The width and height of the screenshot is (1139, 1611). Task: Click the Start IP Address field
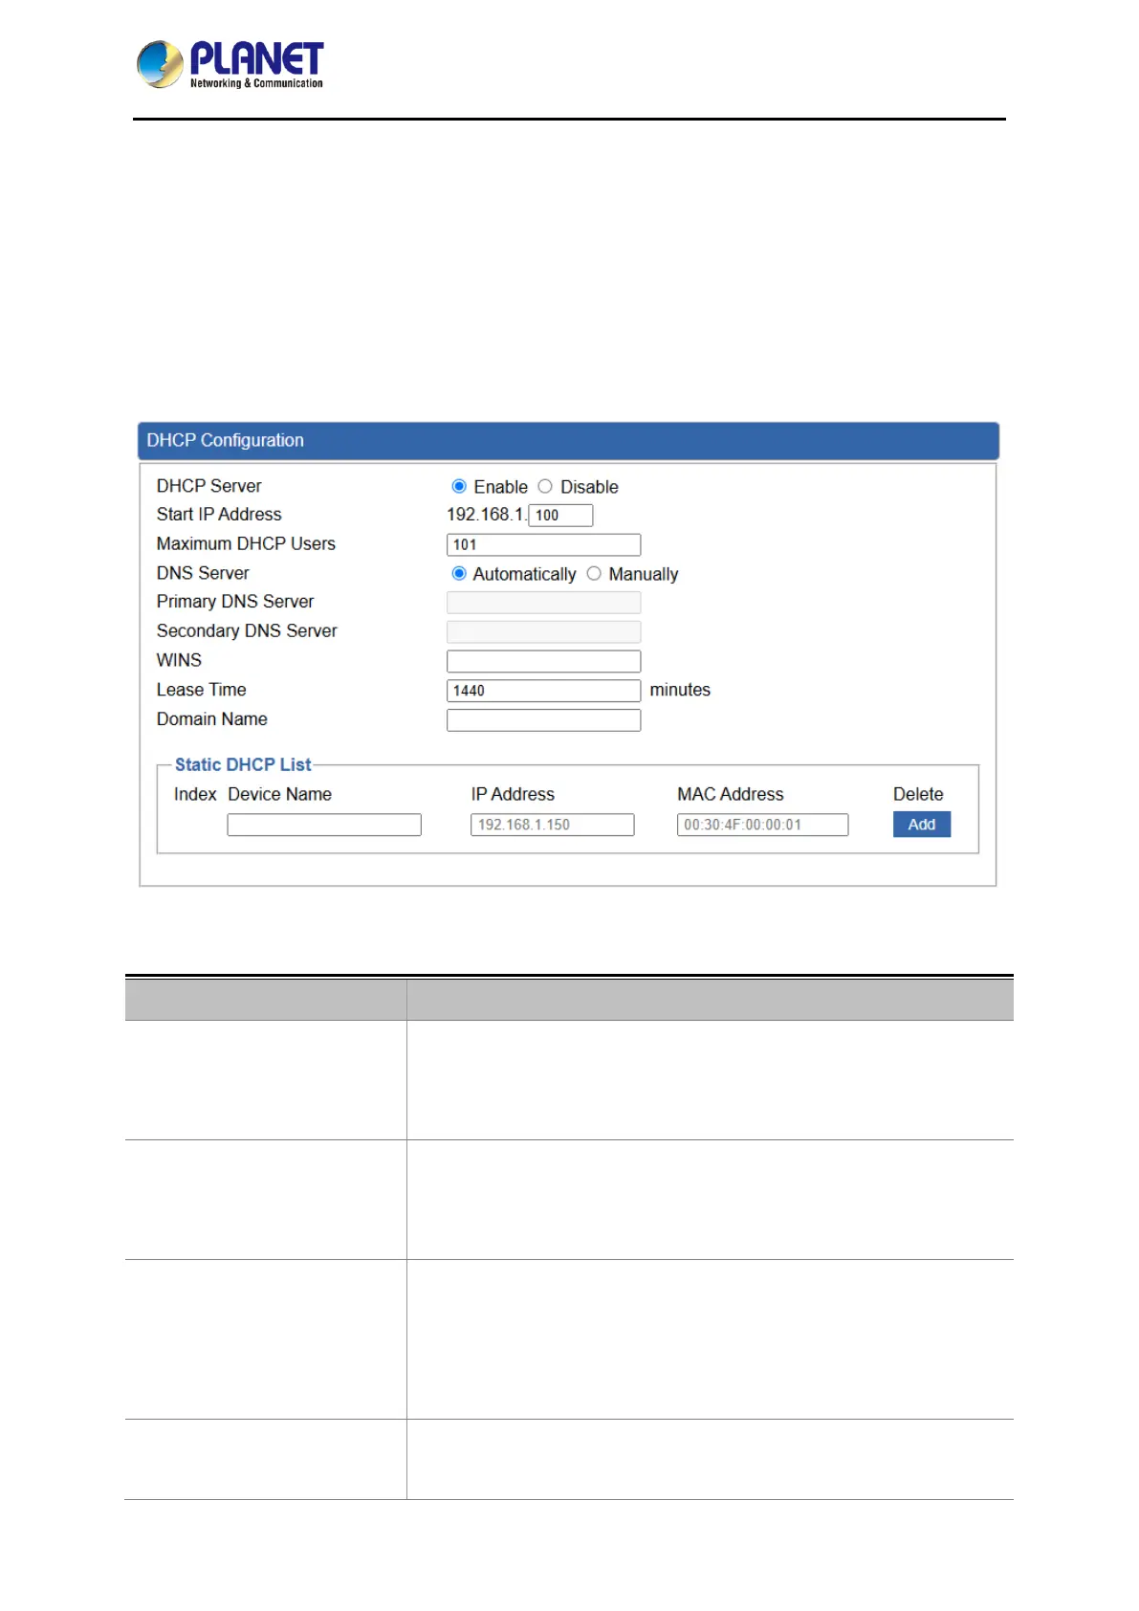click(x=560, y=515)
